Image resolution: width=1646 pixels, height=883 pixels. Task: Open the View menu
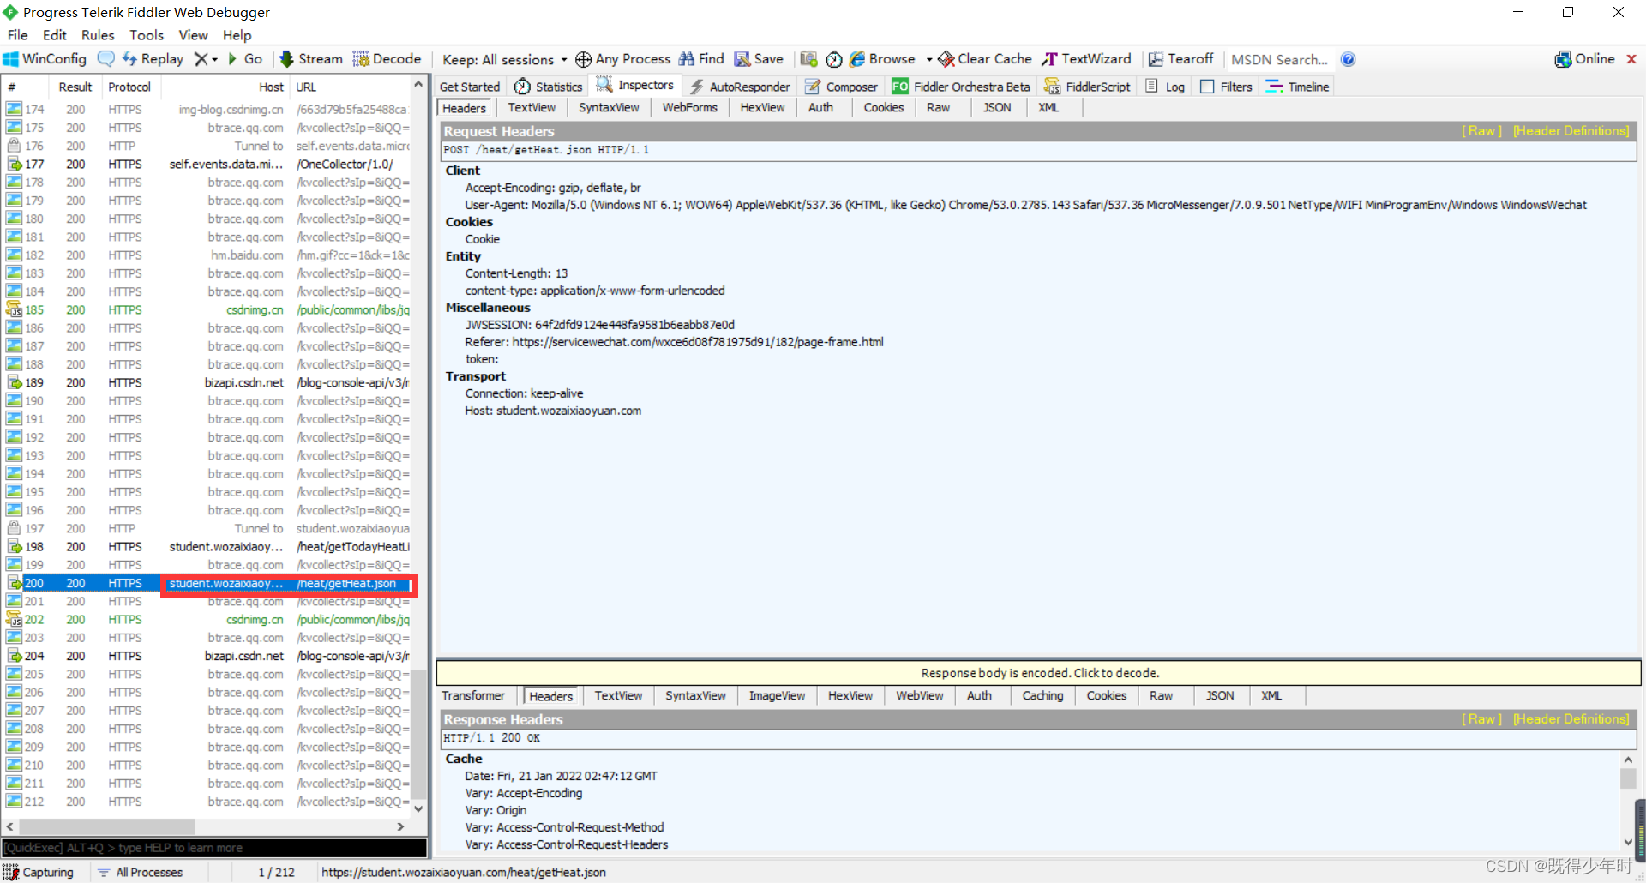[x=193, y=35]
